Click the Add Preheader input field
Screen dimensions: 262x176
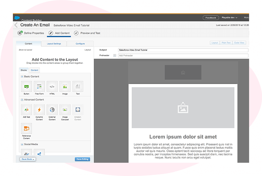pos(183,56)
